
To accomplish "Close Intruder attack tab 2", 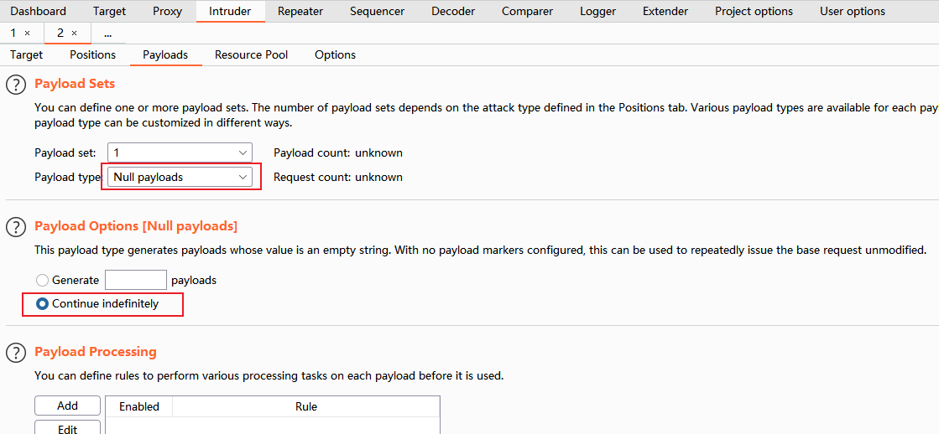I will [74, 34].
